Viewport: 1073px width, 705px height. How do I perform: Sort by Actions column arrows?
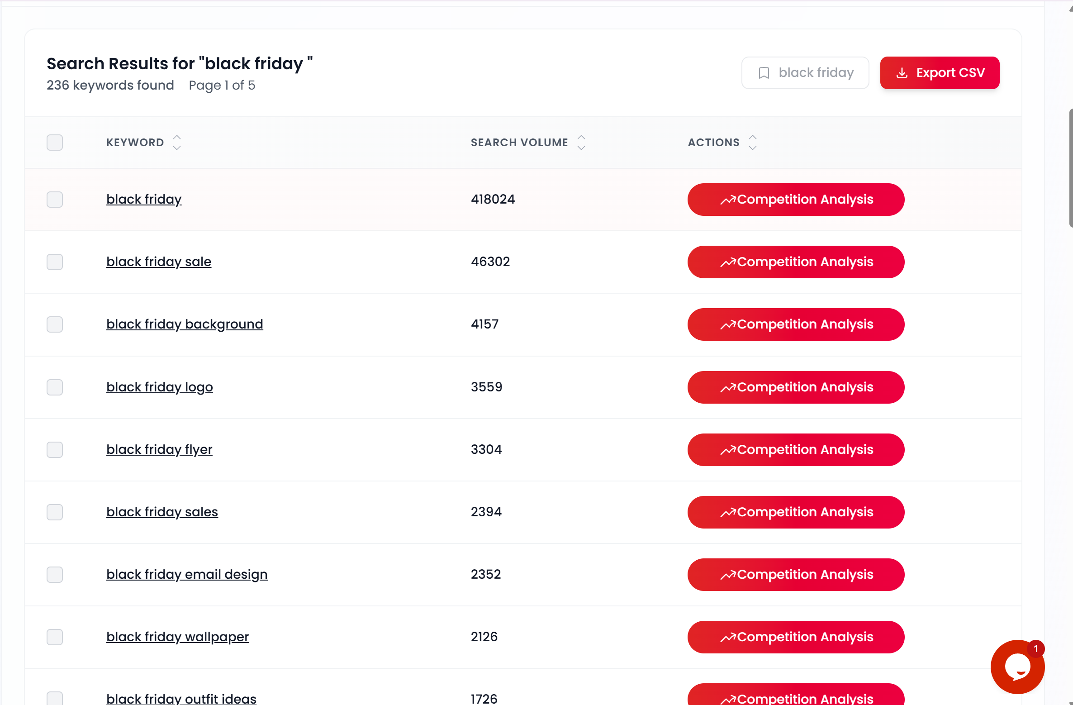coord(753,143)
